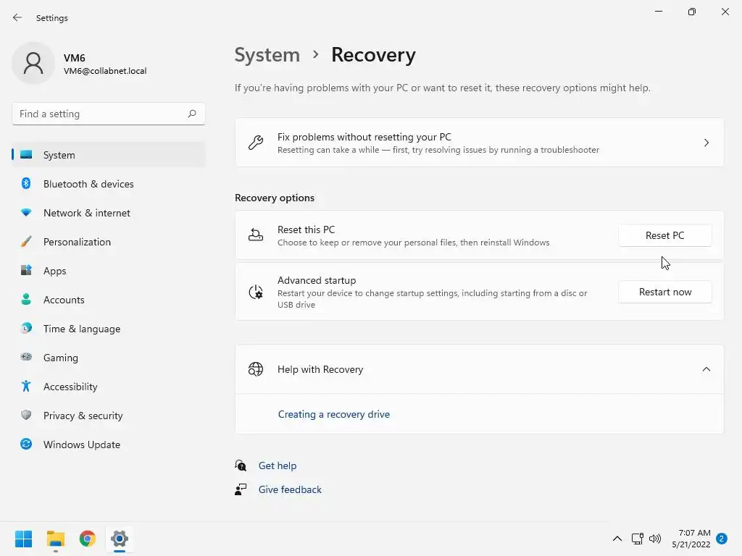Open Creating a recovery drive link
Image resolution: width=742 pixels, height=556 pixels.
(334, 414)
